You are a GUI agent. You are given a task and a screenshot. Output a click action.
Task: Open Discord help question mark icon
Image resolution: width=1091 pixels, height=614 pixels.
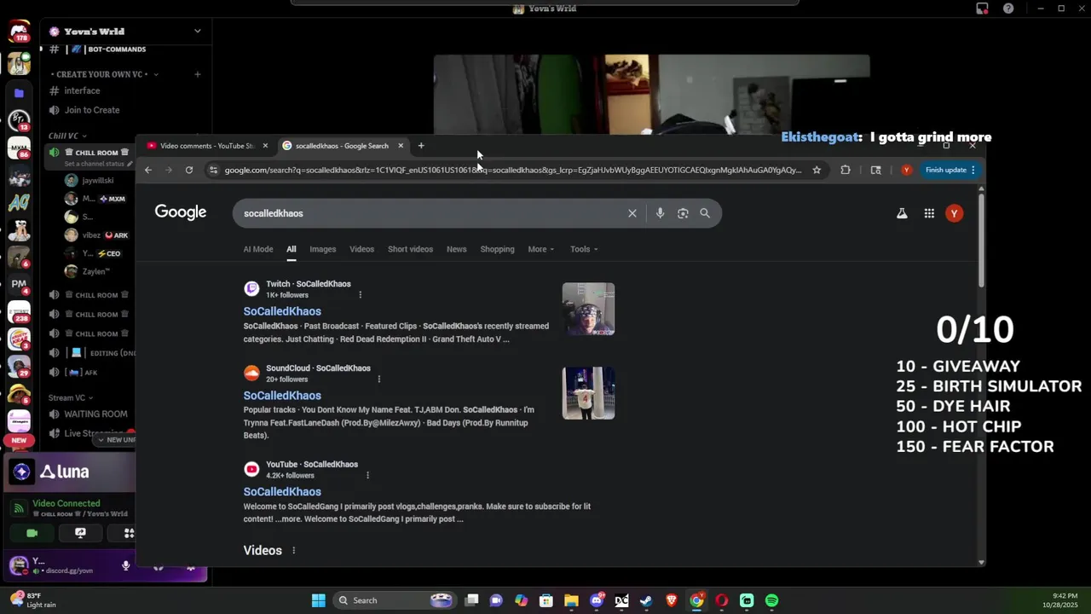click(x=1008, y=9)
